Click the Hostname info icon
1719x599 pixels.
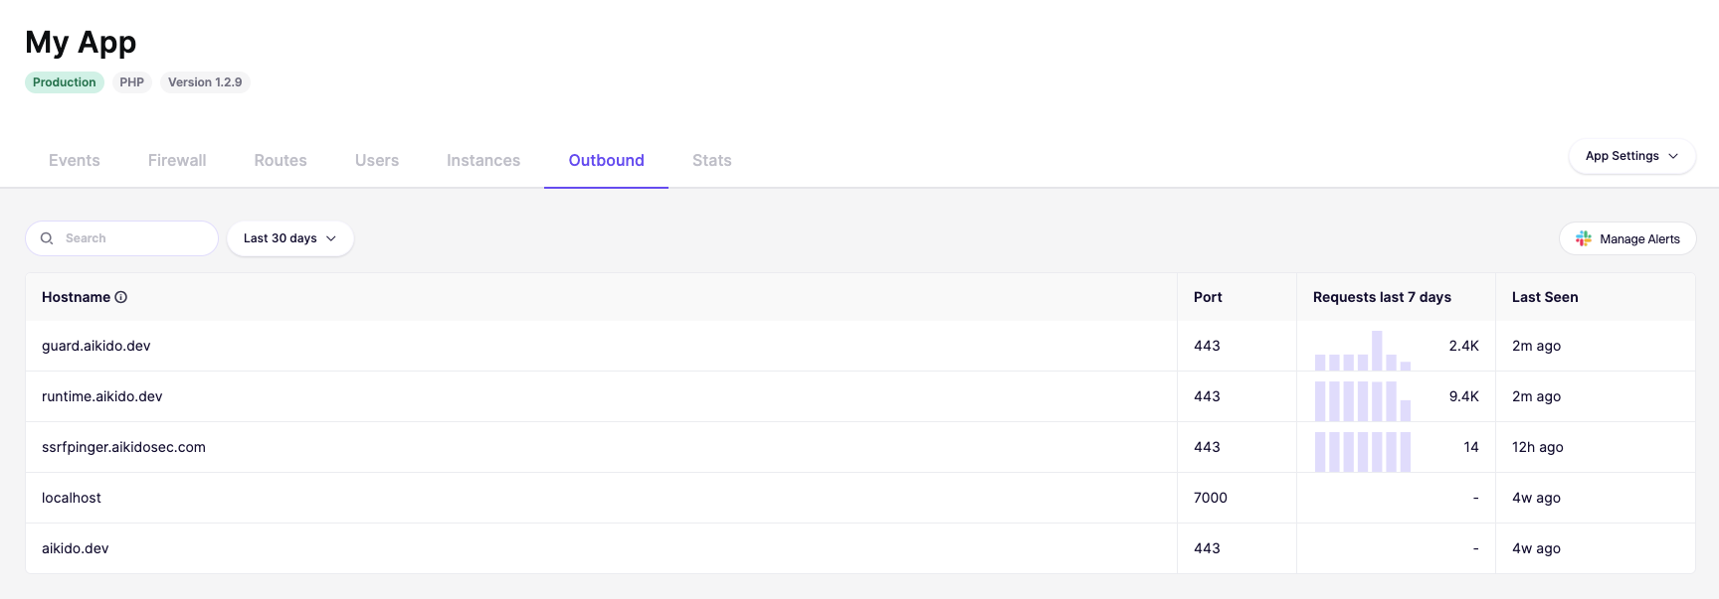pyautogui.click(x=121, y=297)
